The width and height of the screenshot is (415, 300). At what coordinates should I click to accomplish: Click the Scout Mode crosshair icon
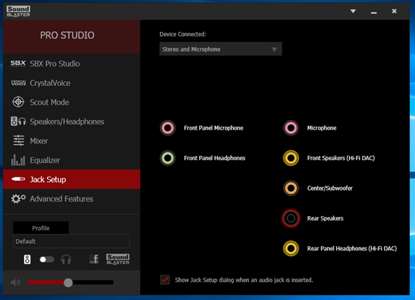click(x=18, y=102)
